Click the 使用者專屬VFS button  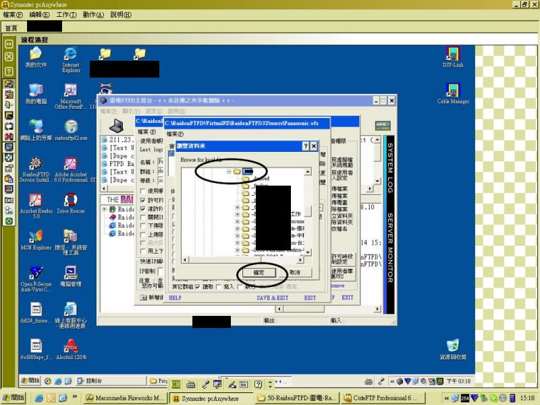point(342,273)
